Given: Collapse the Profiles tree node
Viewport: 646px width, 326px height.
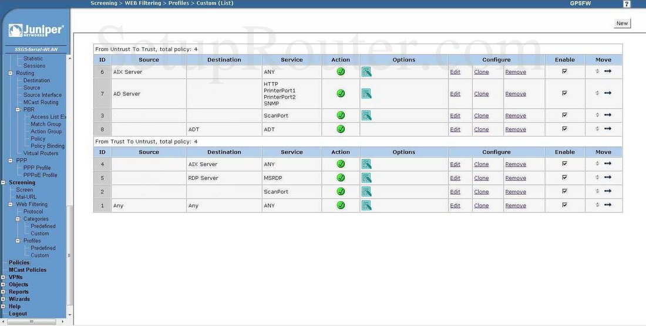Looking at the screenshot, I should click(x=18, y=241).
